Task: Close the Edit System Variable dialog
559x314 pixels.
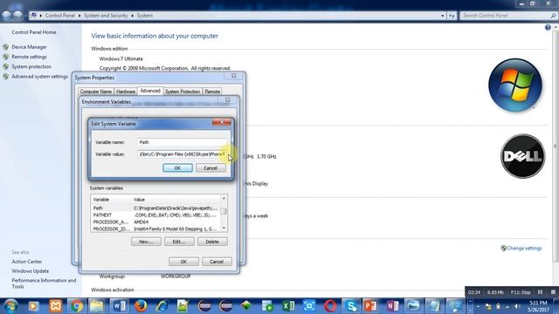Action: click(x=221, y=122)
